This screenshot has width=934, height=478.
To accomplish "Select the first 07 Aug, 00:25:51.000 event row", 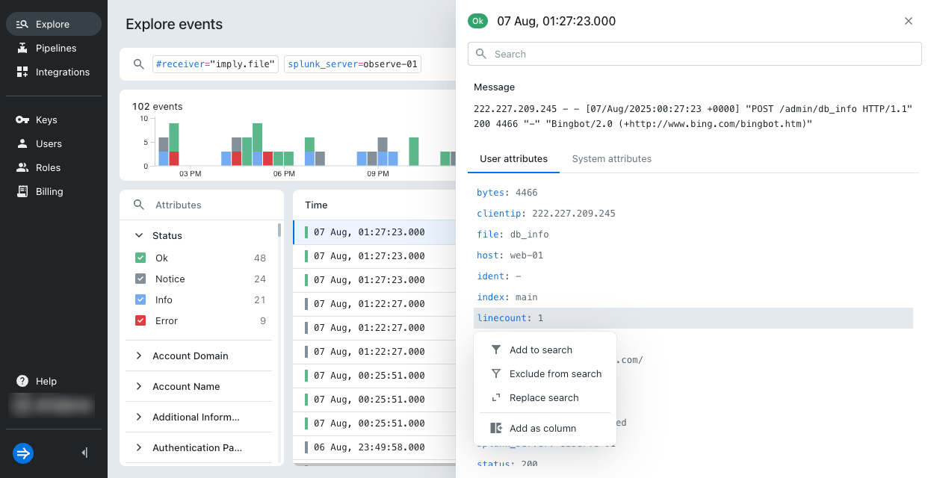I will point(374,376).
